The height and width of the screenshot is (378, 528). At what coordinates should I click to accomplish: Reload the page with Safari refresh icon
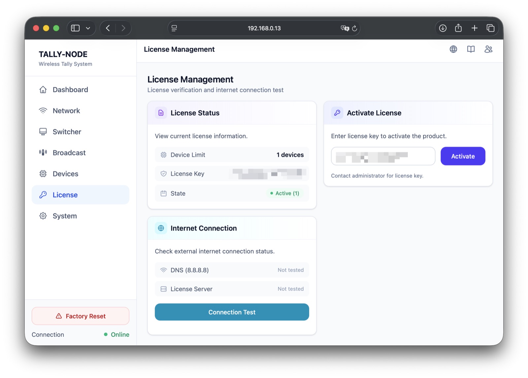coord(355,28)
